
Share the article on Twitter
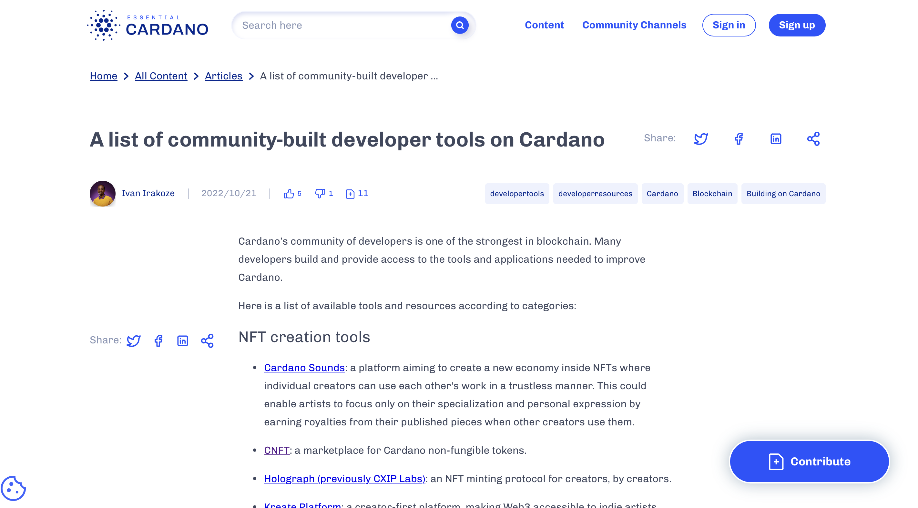pos(701,139)
